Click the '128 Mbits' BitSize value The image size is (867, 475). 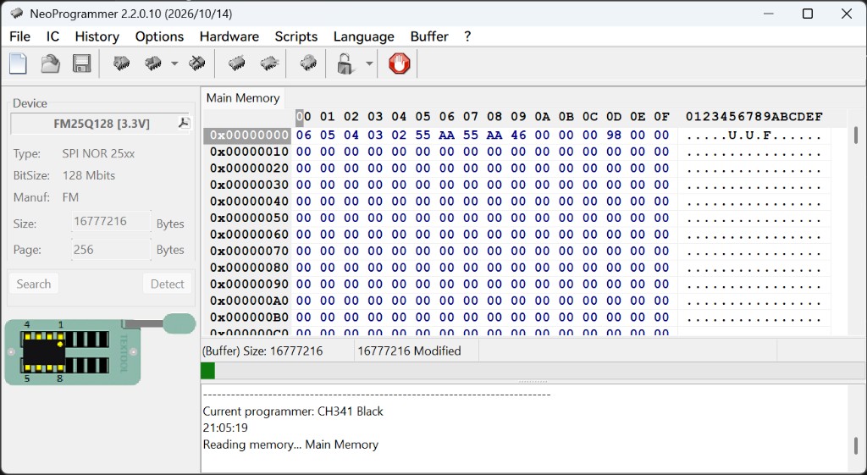[89, 176]
